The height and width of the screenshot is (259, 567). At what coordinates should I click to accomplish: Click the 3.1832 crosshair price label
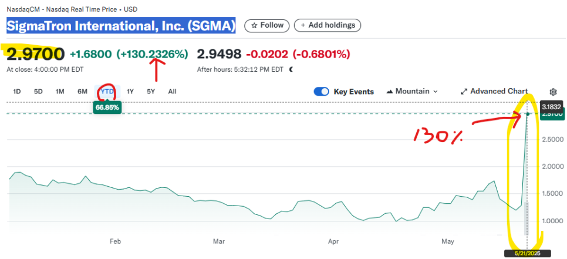pyautogui.click(x=552, y=106)
